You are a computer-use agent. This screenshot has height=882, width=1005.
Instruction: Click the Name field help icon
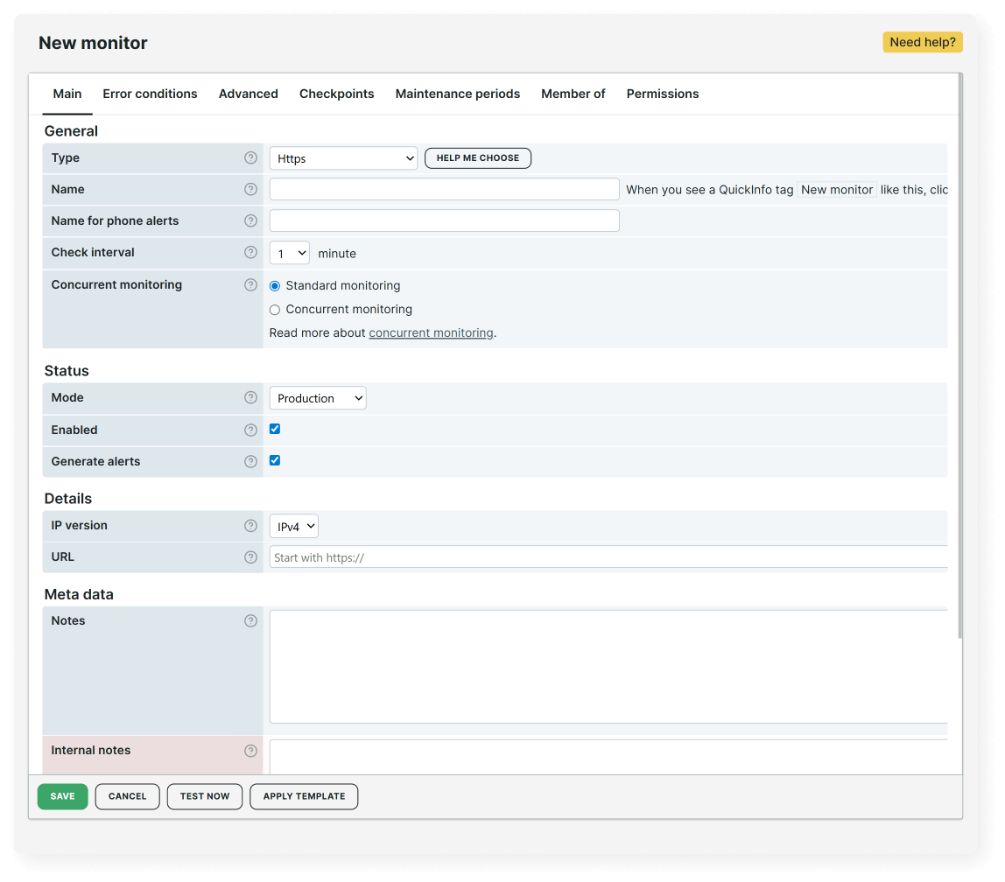250,189
